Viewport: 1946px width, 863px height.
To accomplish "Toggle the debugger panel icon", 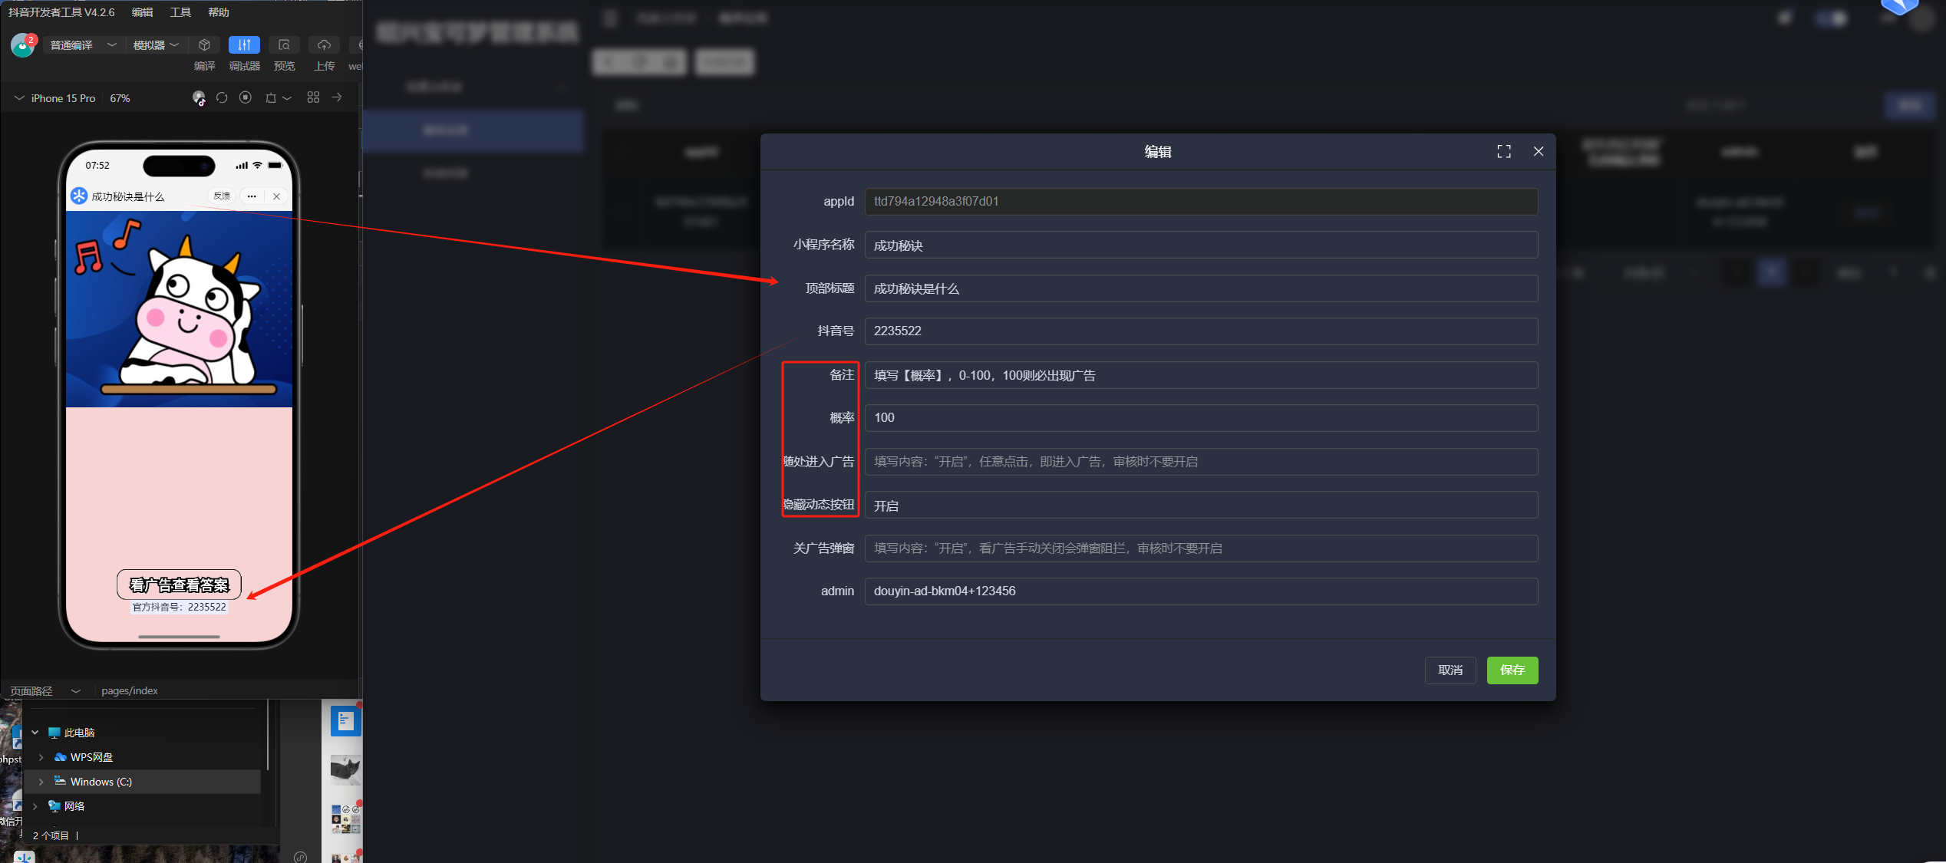I will 244,45.
